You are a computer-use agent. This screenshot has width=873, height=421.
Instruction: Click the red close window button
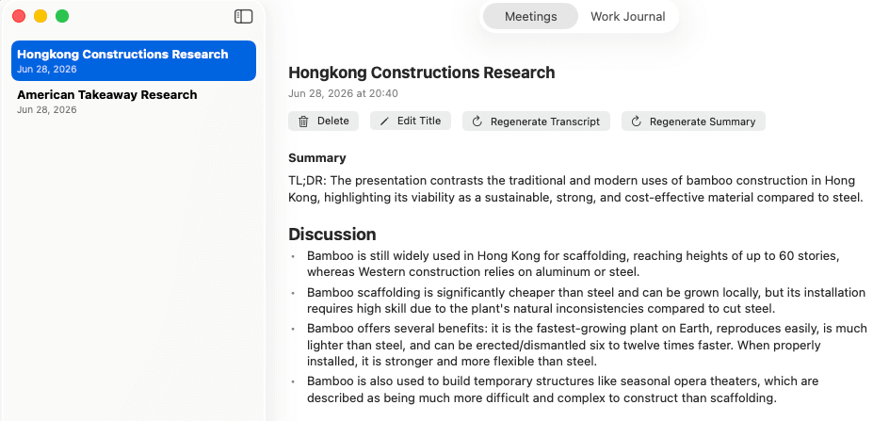pos(19,16)
